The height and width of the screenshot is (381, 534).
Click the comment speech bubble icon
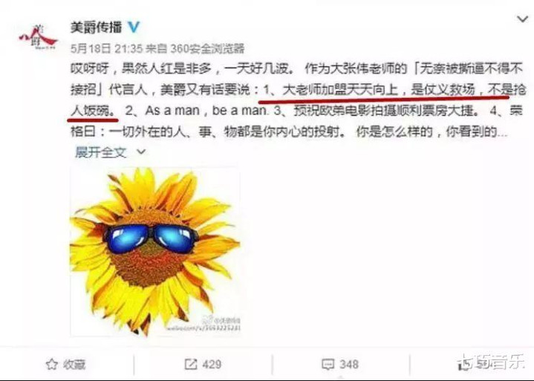coord(328,365)
